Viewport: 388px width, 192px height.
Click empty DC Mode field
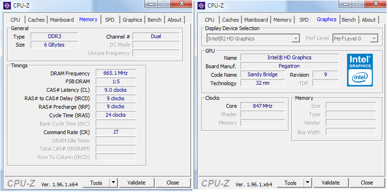(x=156, y=45)
